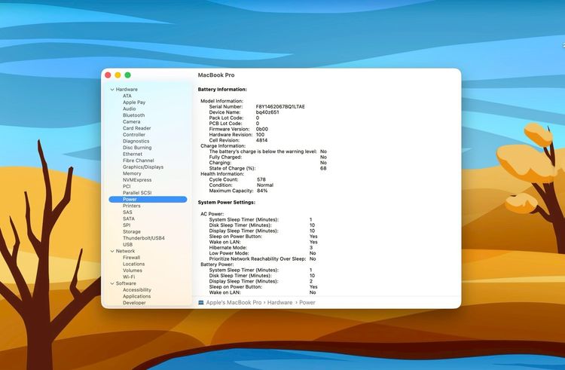Click Apple's MacBook Pro in path bar
Screen dimensions: 565x370
coord(234,302)
